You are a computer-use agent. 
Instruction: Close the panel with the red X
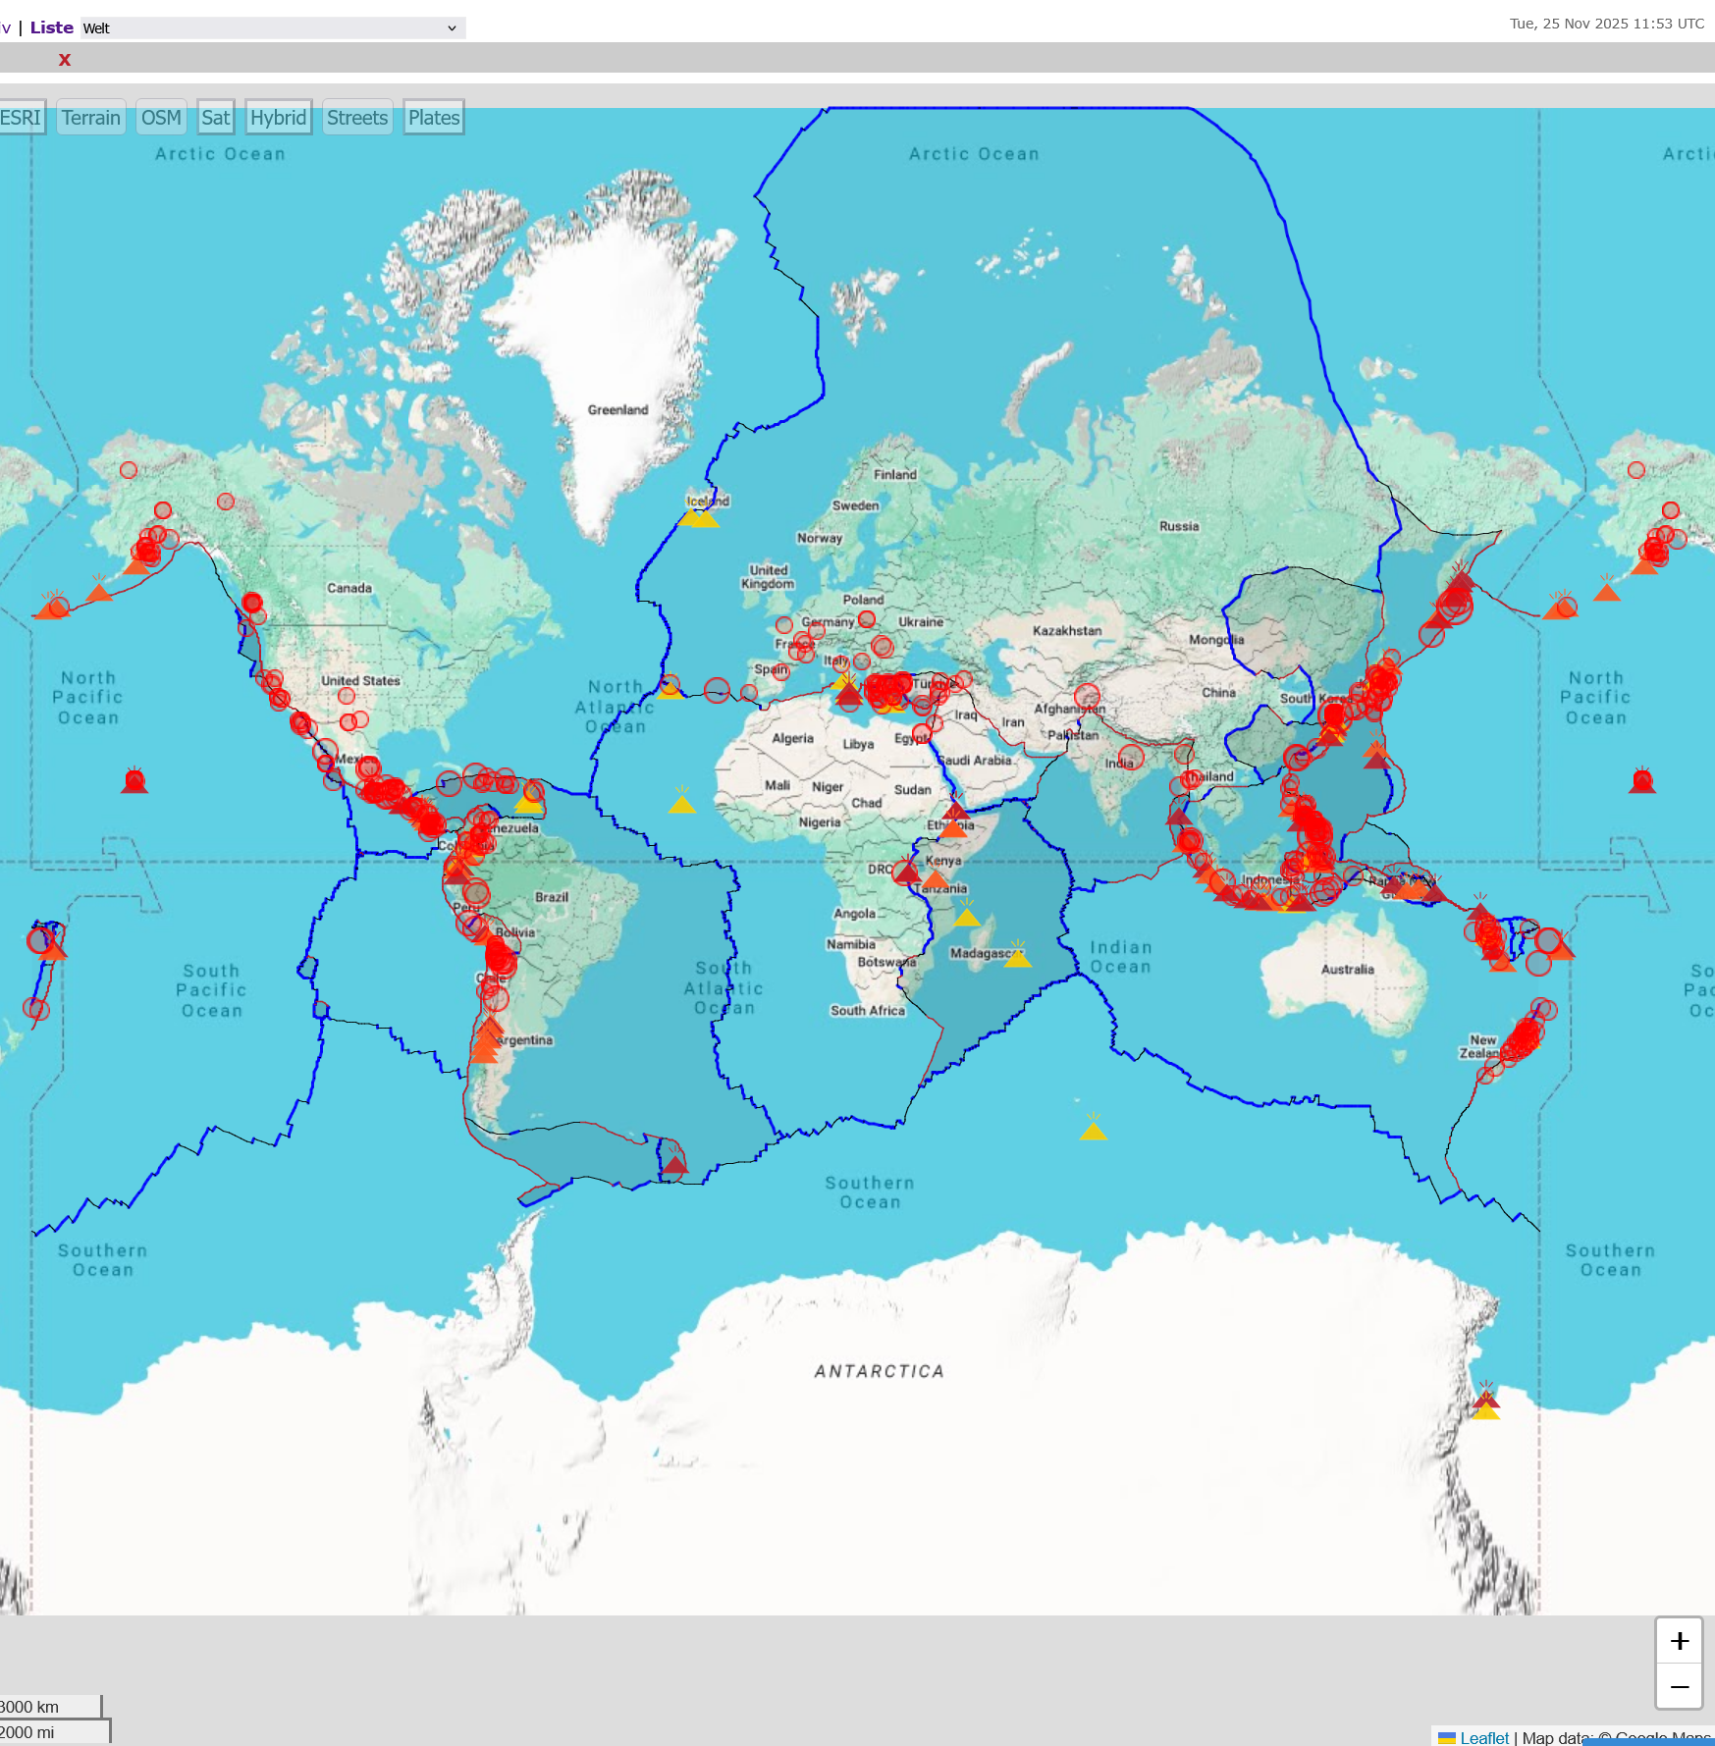point(65,60)
